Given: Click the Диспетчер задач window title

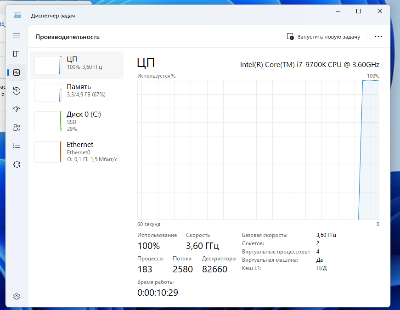Looking at the screenshot, I should [53, 16].
